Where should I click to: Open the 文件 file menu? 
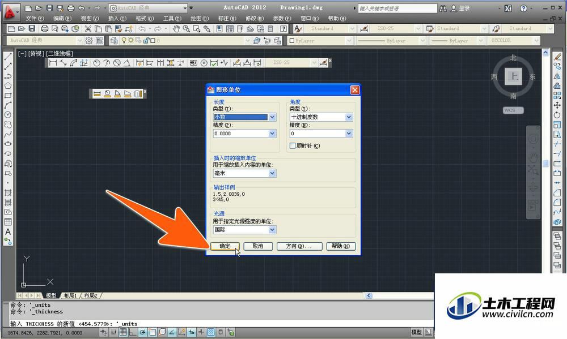coord(35,19)
